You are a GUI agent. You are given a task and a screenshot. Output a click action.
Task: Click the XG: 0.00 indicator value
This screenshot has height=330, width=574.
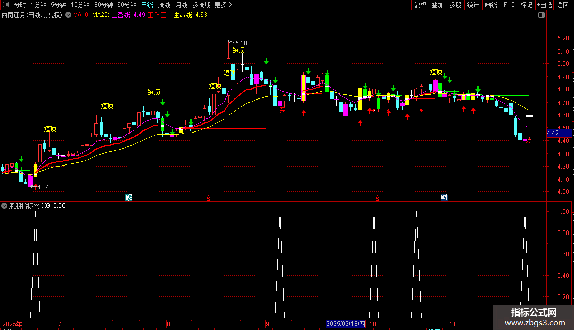point(53,206)
